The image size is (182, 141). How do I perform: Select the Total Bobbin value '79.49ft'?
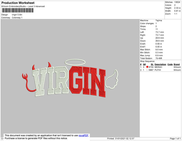tap(159, 58)
